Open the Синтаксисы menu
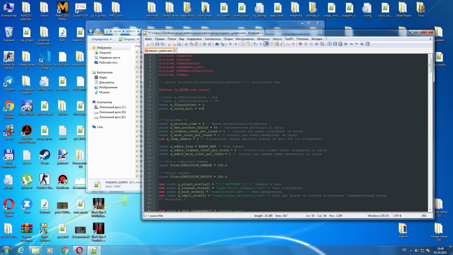453x255 pixels. coord(213,39)
